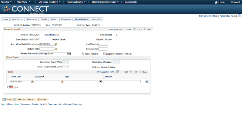
Task: Open the Type dropdown in row 1
Action: click(x=100, y=82)
